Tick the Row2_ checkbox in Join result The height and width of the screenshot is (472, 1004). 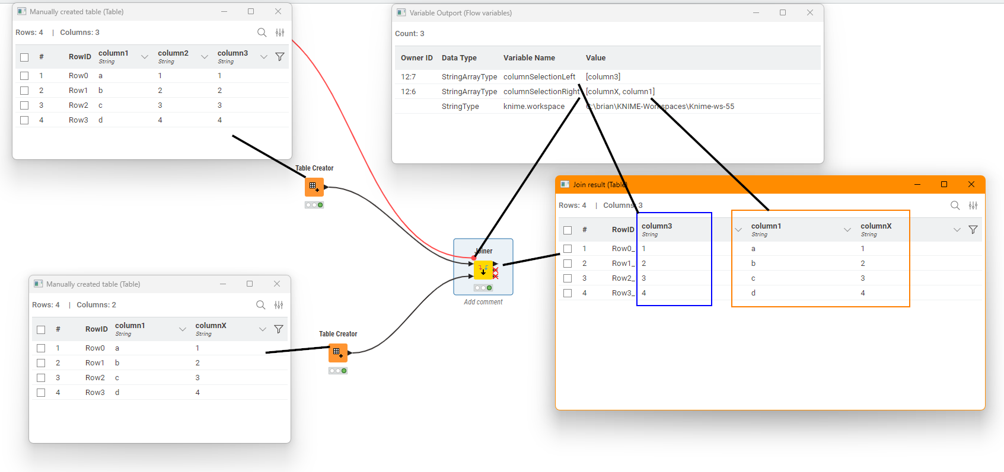(568, 278)
